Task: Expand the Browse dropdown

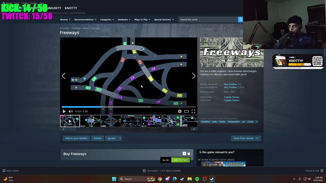Action: [x=65, y=20]
